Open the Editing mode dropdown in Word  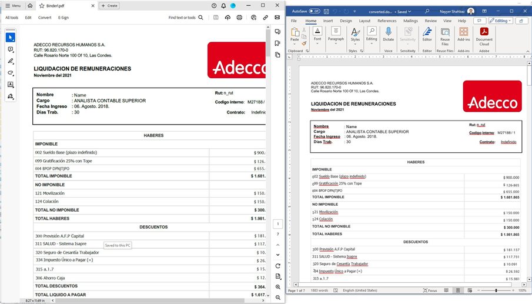point(501,21)
